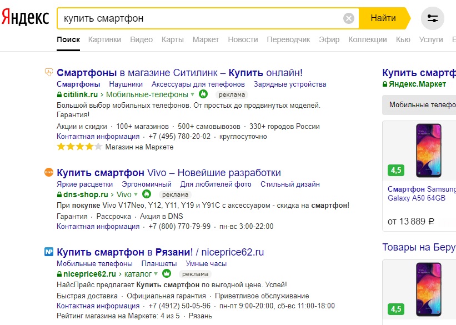Viewport: 456px width, 325px height.
Task: Click the lock icon before citilink.ru
Action: point(59,94)
